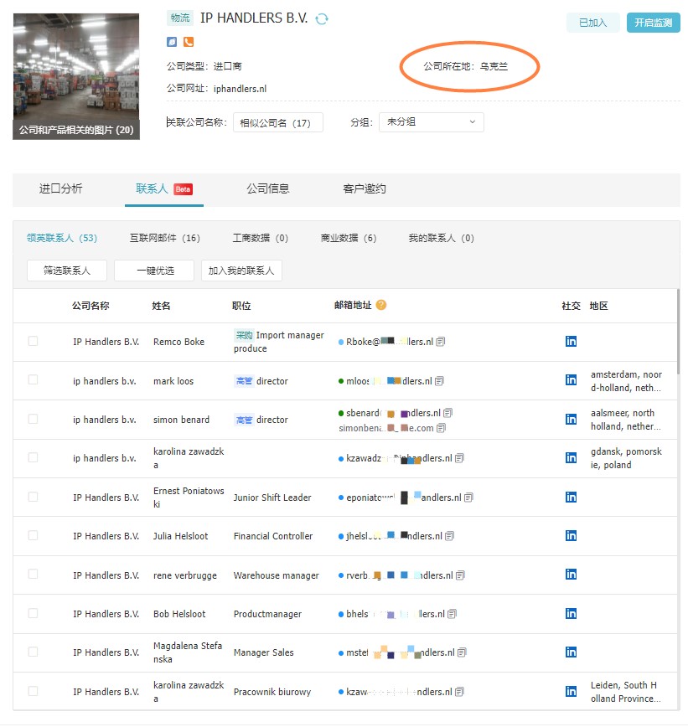The width and height of the screenshot is (688, 727).
Task: Click the refresh icon beside IP HANDLERS B.V.
Action: point(322,18)
